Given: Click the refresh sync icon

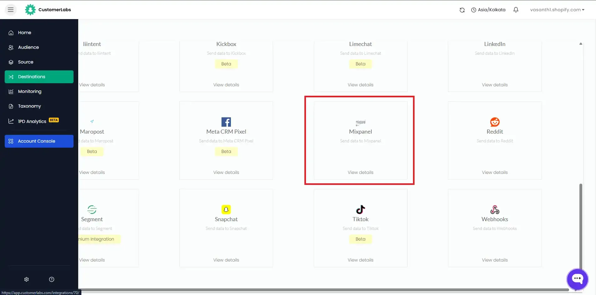Looking at the screenshot, I should [462, 10].
